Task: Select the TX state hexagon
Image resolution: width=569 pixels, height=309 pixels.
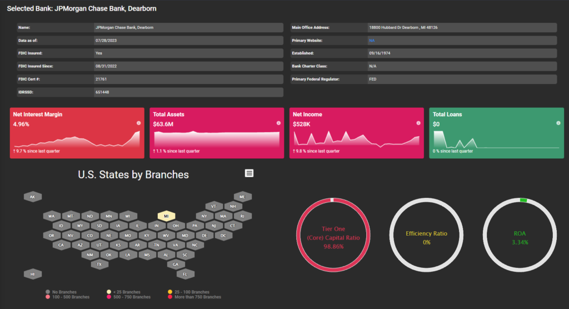Action: click(99, 265)
